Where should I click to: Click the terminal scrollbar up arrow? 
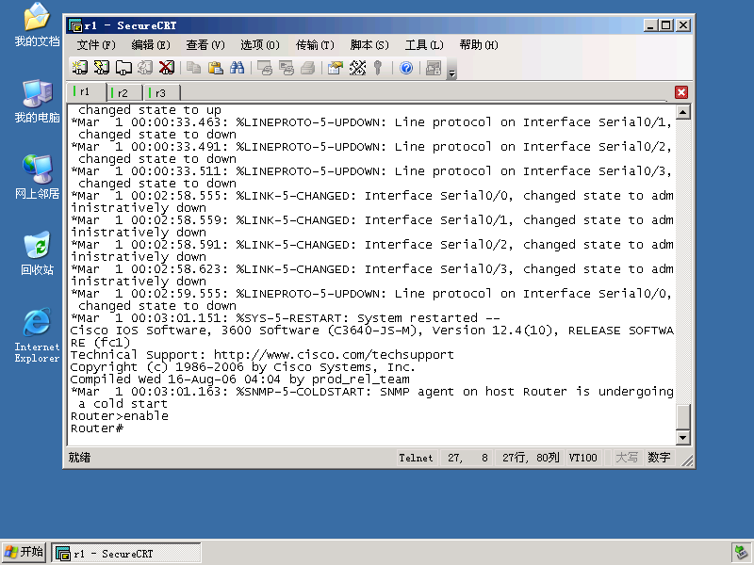click(x=682, y=112)
